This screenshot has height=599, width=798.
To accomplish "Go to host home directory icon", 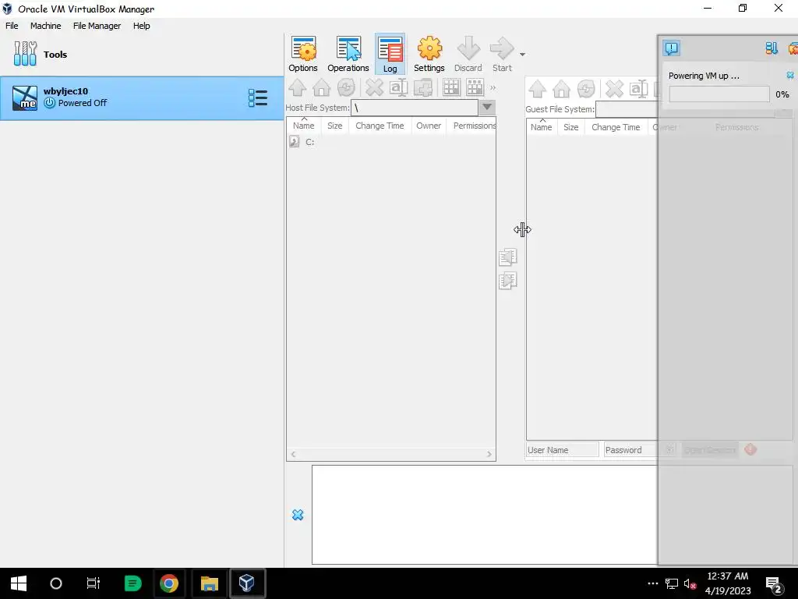I will pyautogui.click(x=322, y=87).
